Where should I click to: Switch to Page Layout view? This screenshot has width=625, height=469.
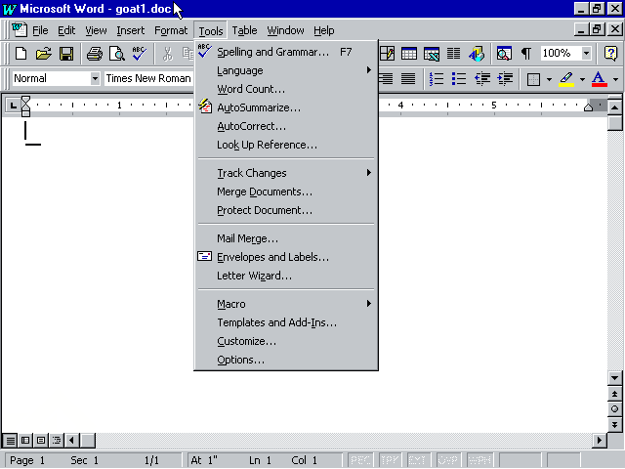click(41, 441)
